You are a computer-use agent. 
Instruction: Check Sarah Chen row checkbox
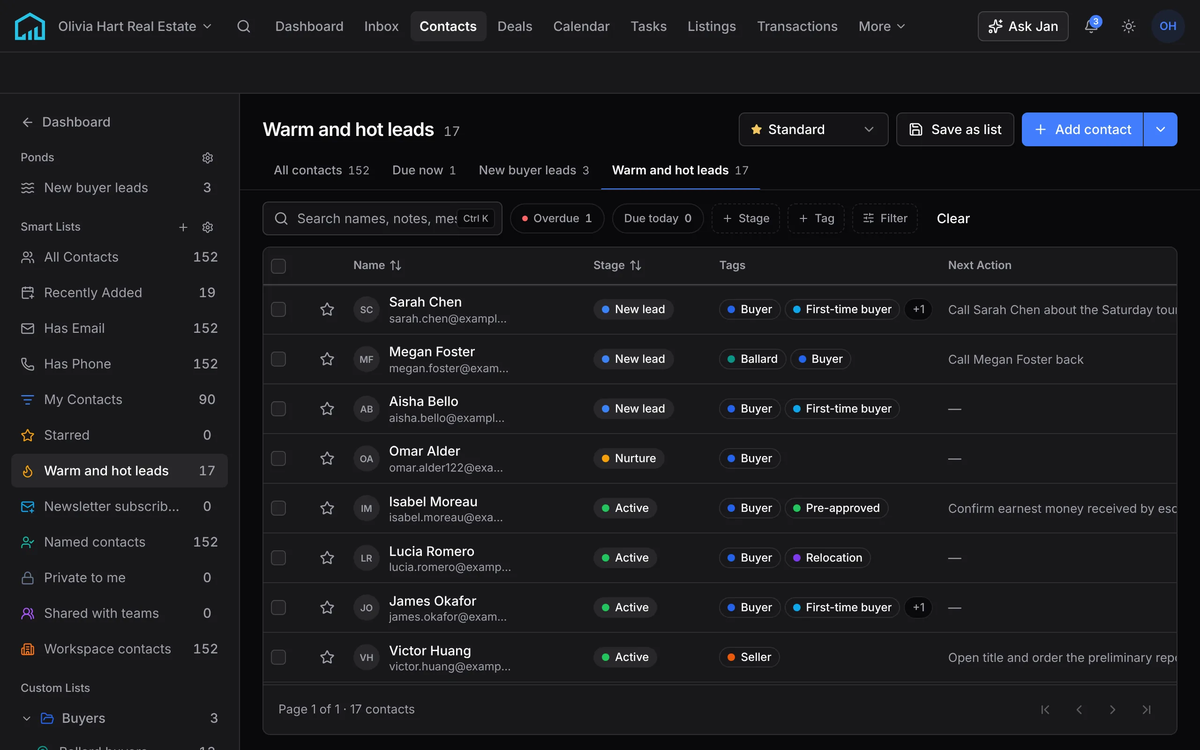coord(278,309)
